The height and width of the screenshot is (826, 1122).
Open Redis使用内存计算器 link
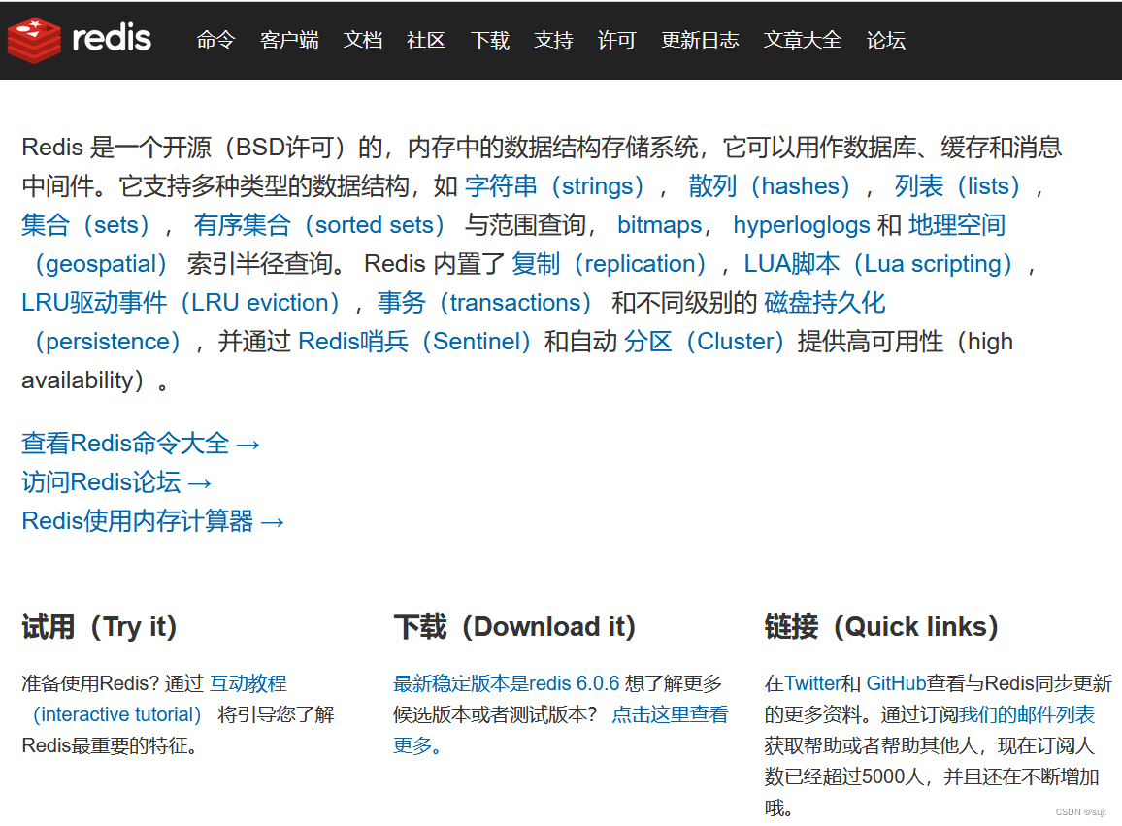pyautogui.click(x=152, y=520)
